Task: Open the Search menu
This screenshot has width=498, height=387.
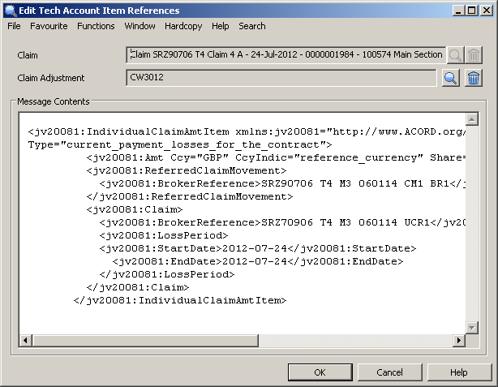Action: (x=252, y=26)
